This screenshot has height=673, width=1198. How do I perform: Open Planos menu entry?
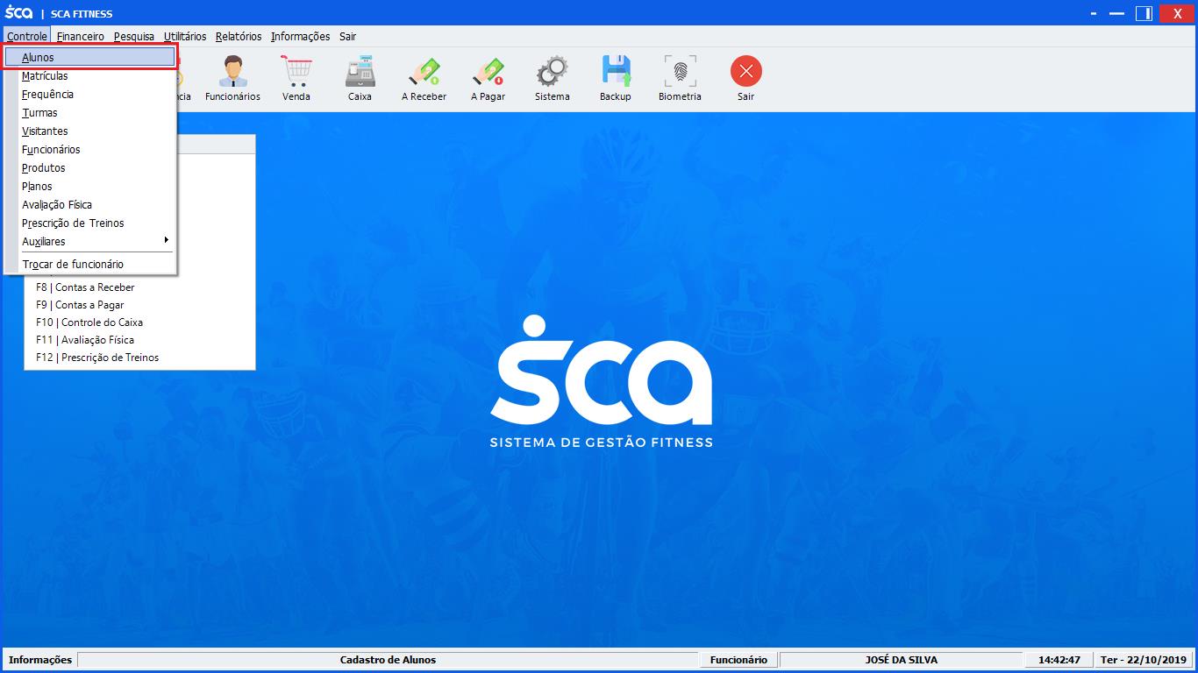(90, 186)
